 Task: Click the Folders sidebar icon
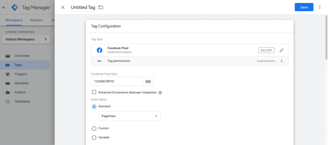click(x=8, y=92)
